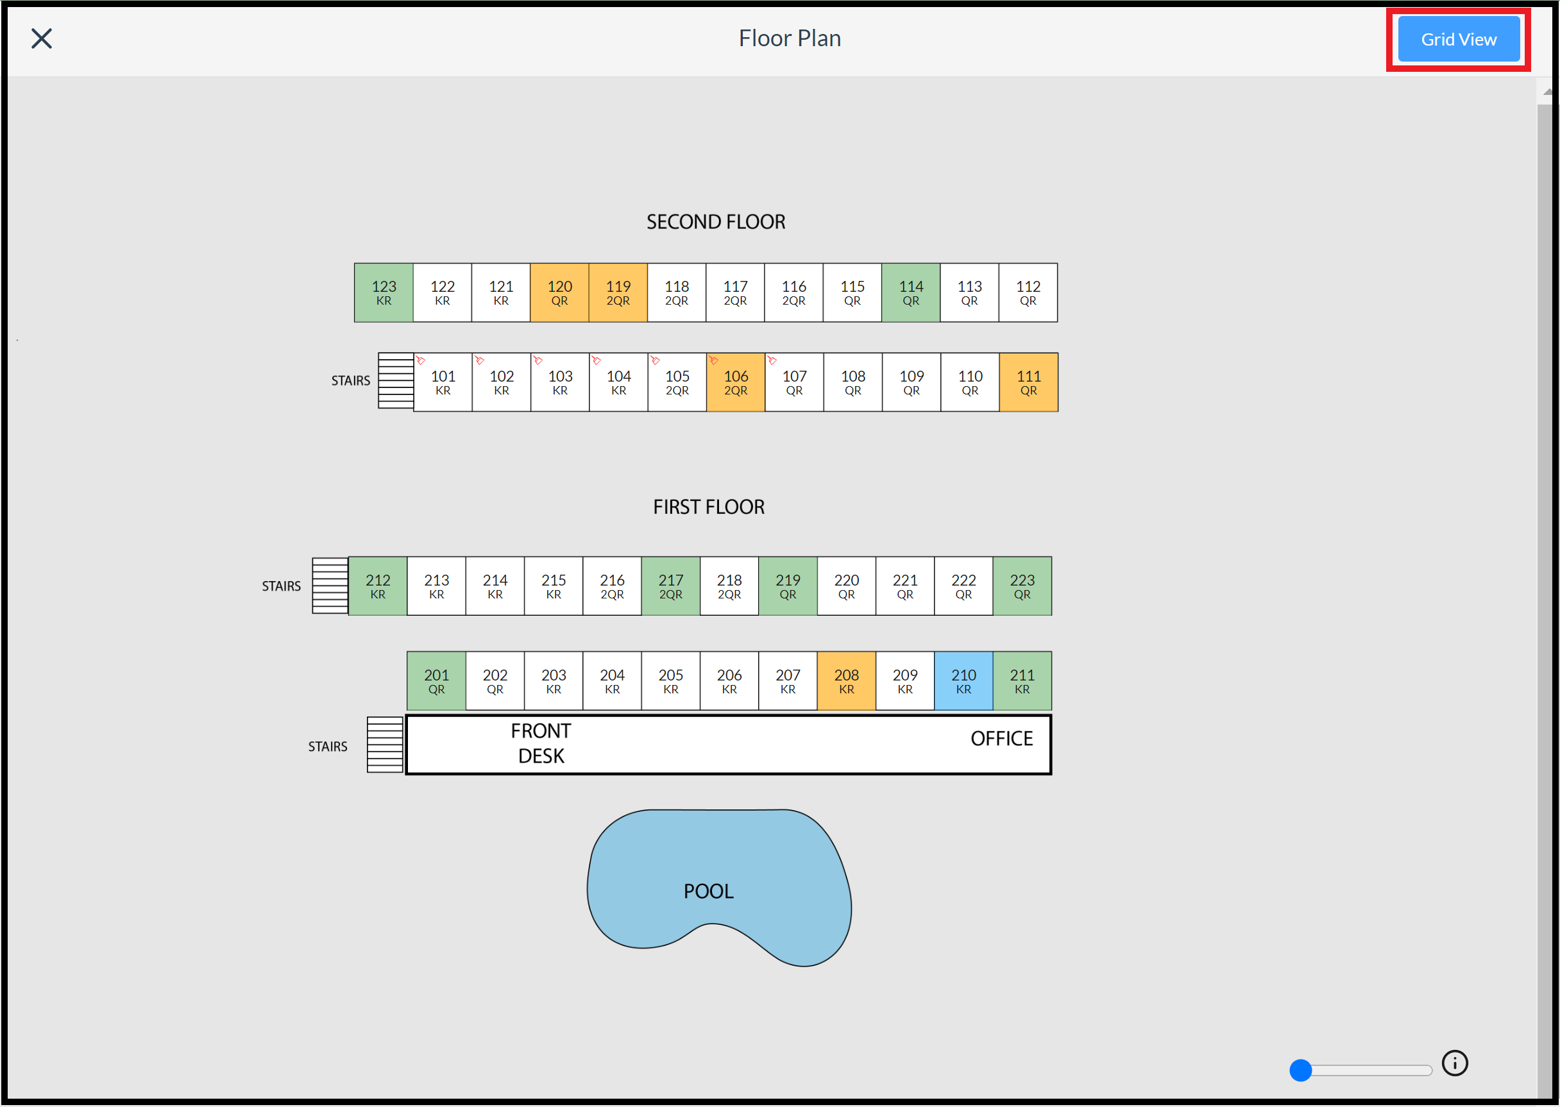The image size is (1560, 1107).
Task: Click the flag icon on room 102
Action: click(x=479, y=360)
